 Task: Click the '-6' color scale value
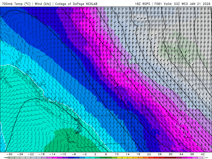point(74,154)
